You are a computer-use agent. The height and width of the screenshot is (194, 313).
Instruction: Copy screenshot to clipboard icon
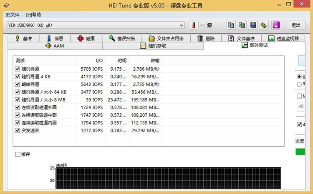pyautogui.click(x=242, y=25)
